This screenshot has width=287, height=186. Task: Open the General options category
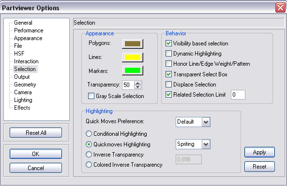23,23
